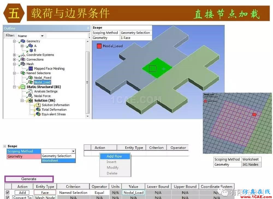
Task: Select body A icon under Geometry
Action: pos(31,46)
